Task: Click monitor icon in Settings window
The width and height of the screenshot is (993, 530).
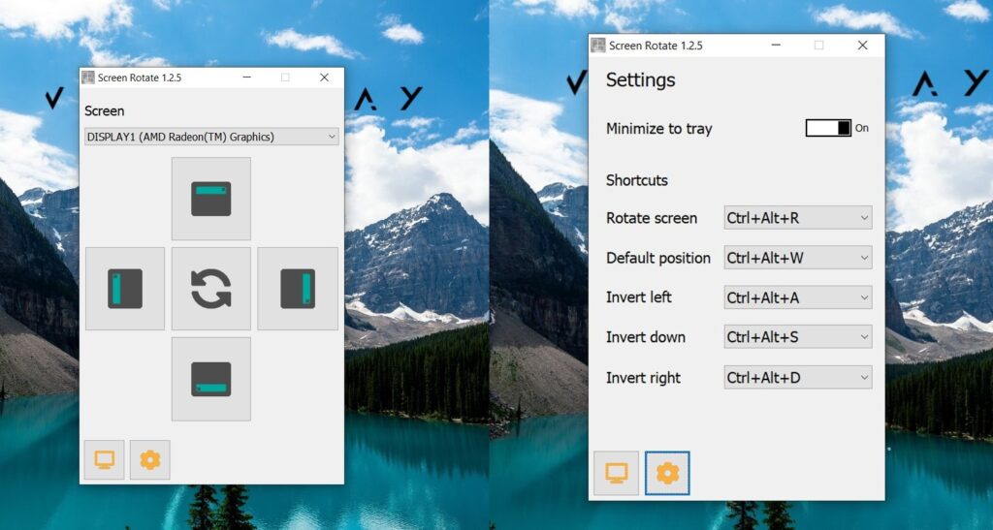Action: coord(616,473)
